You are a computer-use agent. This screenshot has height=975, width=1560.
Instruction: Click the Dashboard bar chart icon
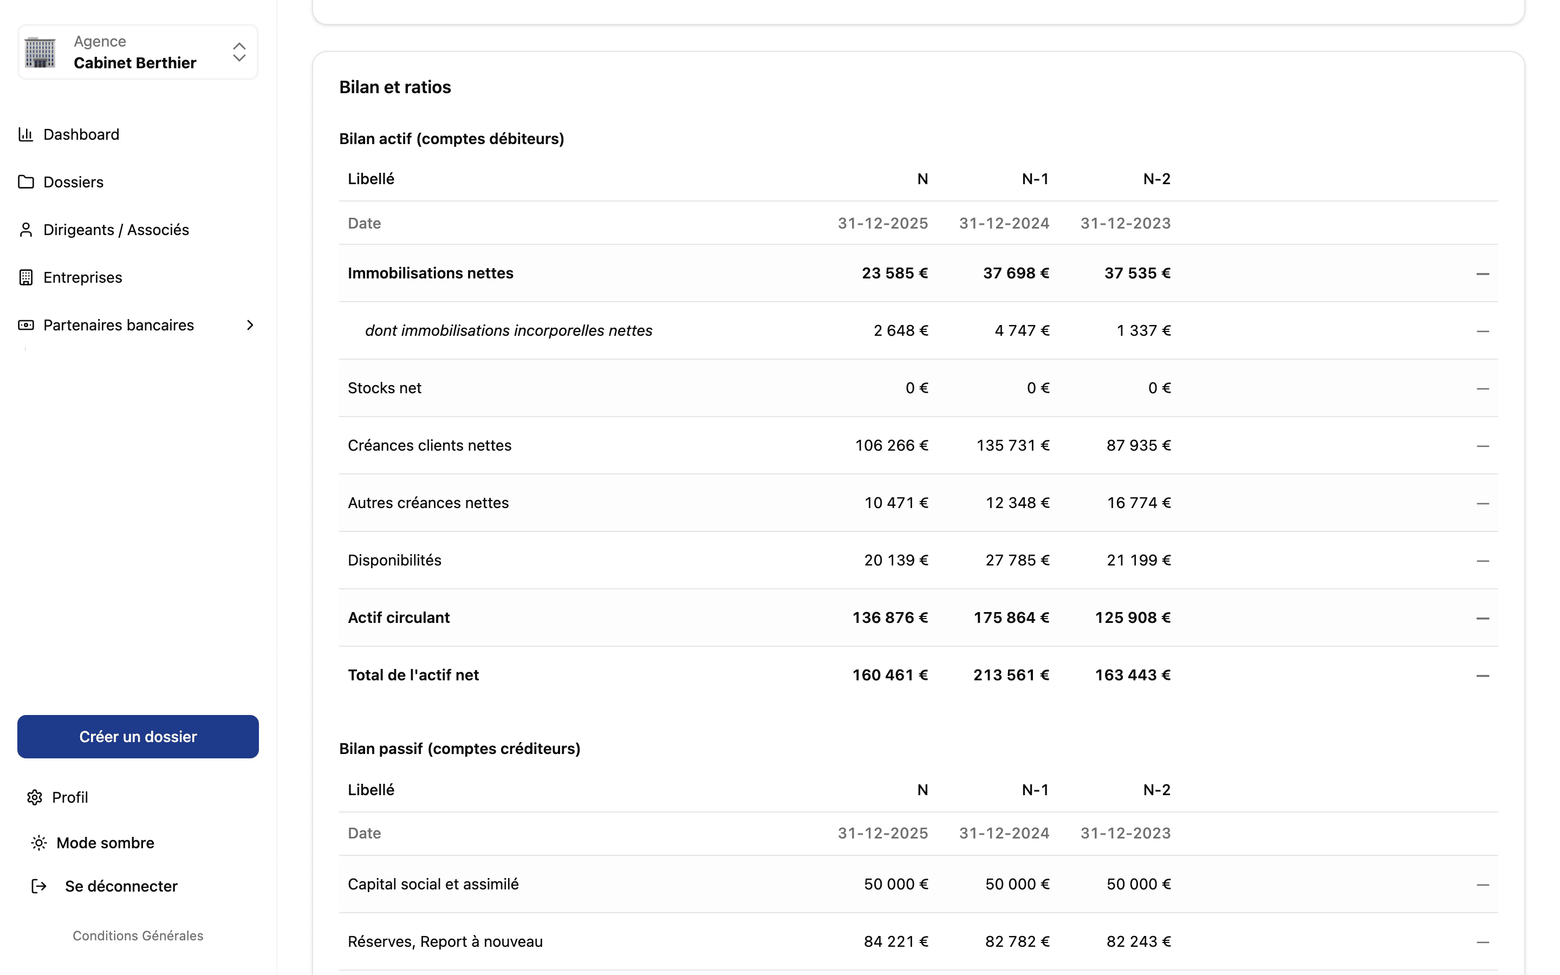click(26, 134)
